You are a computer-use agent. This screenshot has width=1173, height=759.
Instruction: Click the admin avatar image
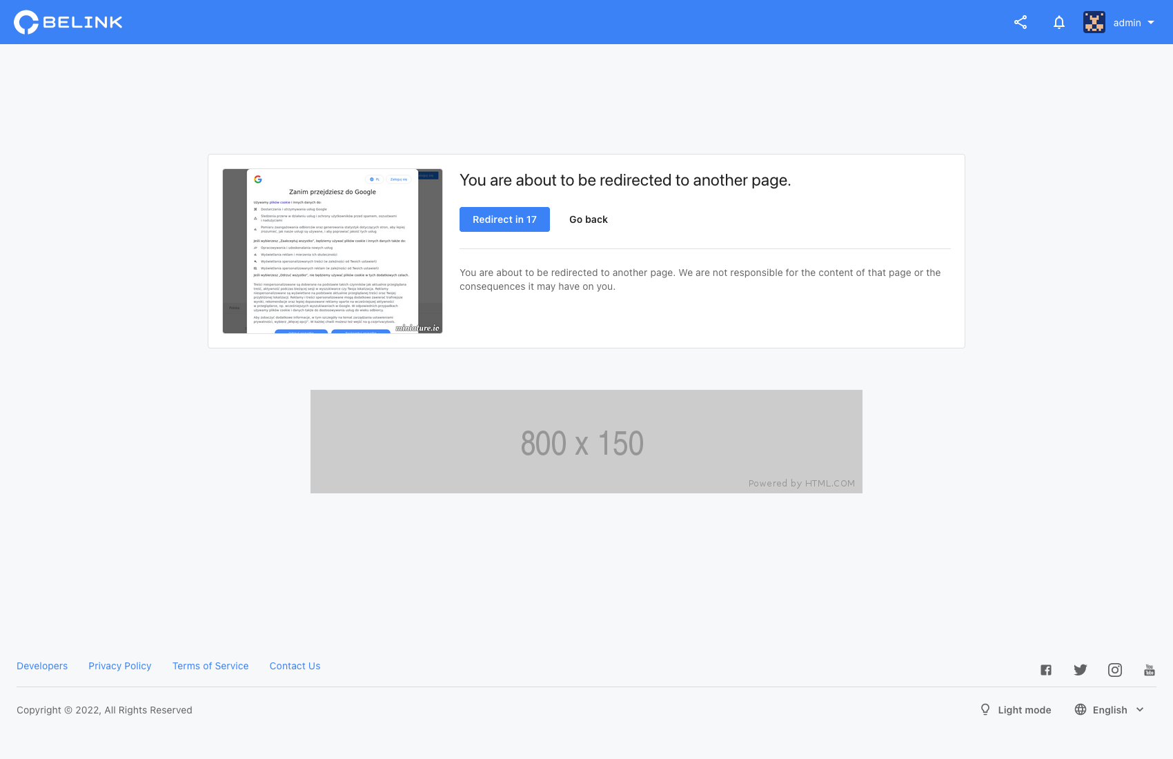(x=1094, y=22)
